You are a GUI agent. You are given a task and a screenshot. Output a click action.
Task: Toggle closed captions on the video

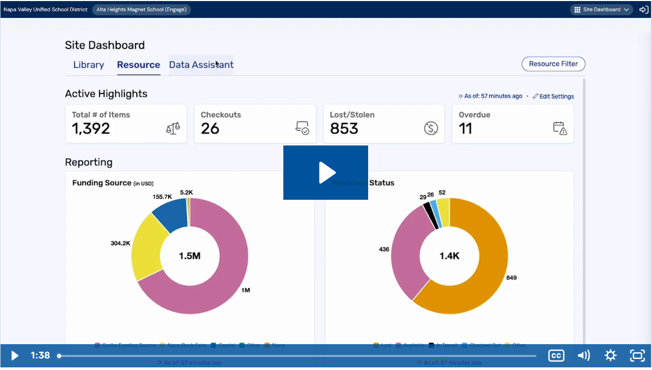tap(556, 356)
